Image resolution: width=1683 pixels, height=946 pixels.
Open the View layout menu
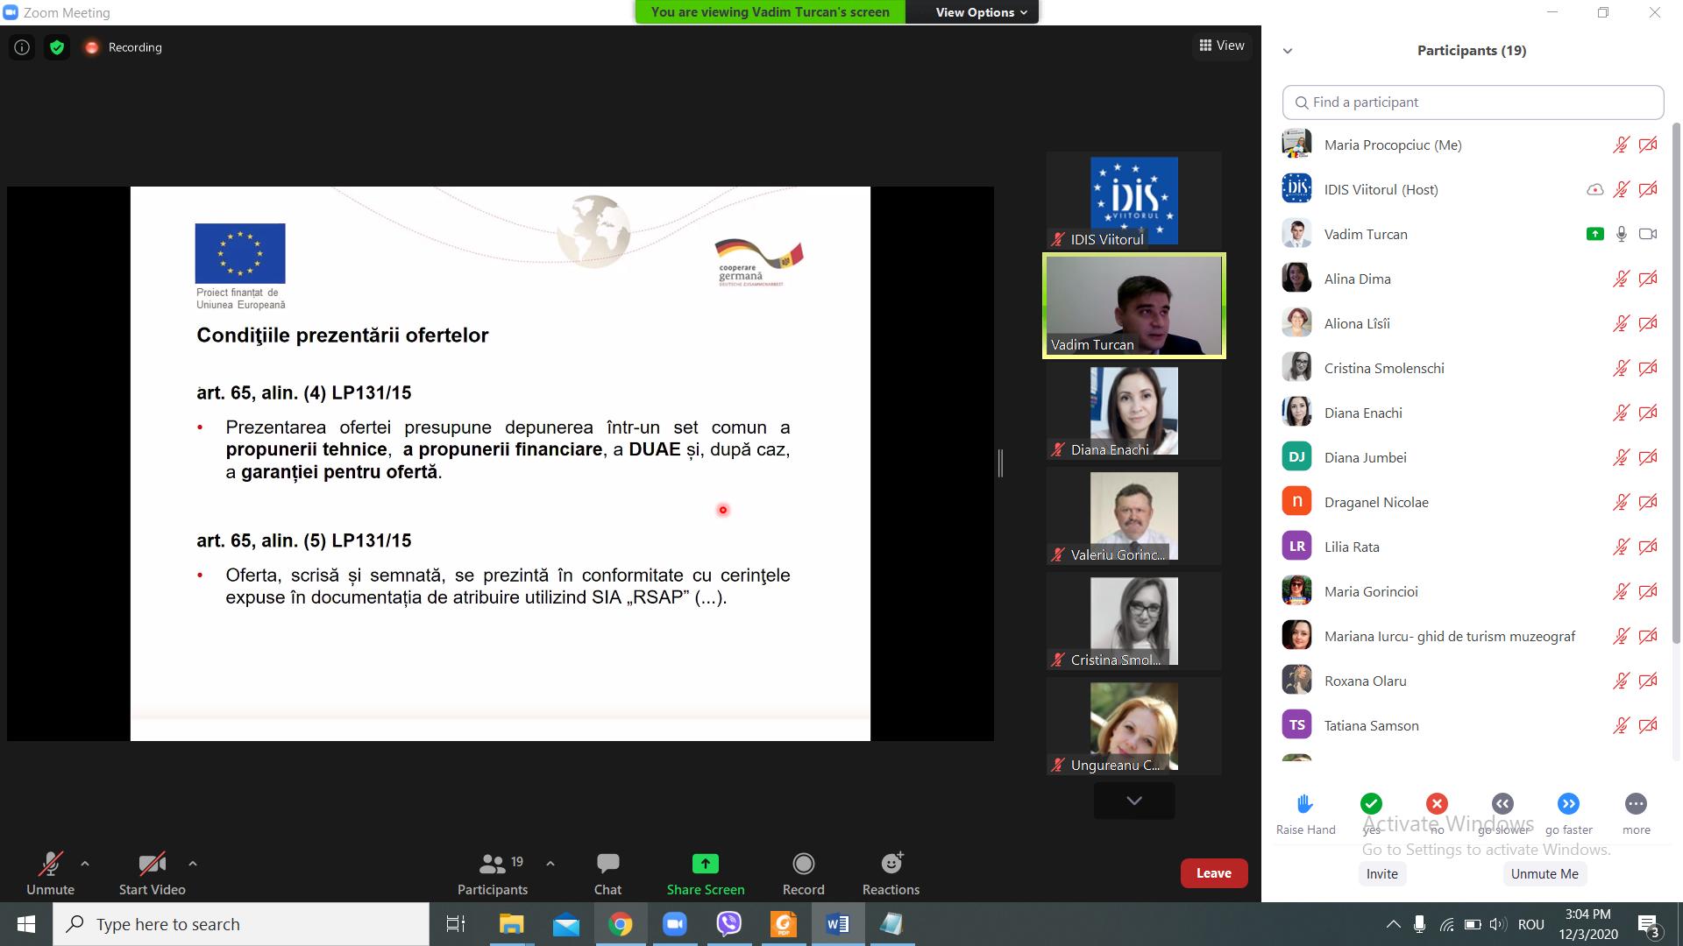(1222, 46)
